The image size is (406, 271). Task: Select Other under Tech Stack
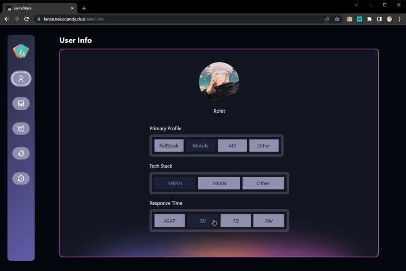[x=263, y=183]
